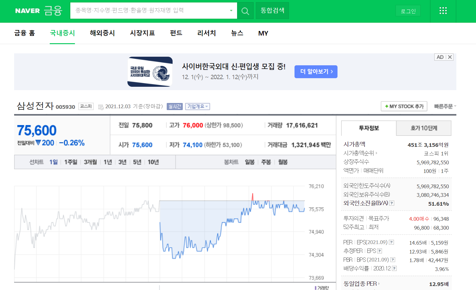Click help icon next to PBR BPS (2021.09)
The height and width of the screenshot is (290, 476).
pyautogui.click(x=393, y=260)
